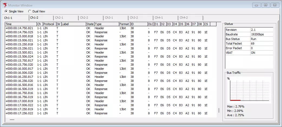Click the Bus Traffic graph

click(x=249, y=90)
